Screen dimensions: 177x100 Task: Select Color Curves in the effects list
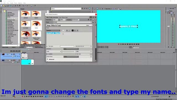click(x=10, y=32)
